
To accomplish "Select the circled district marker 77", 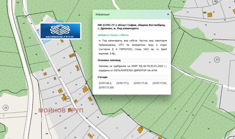I will (68, 98).
